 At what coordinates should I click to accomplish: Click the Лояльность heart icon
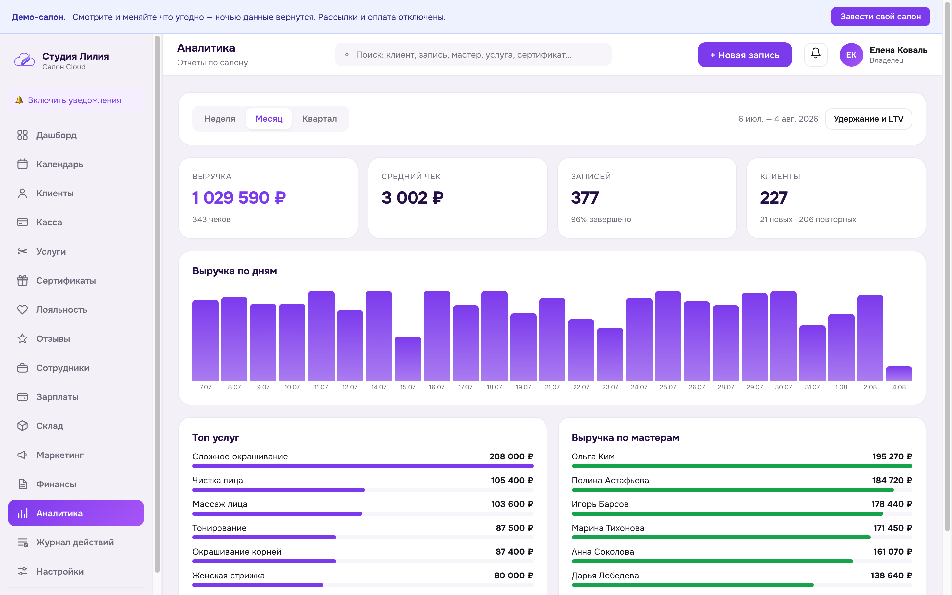coord(22,310)
